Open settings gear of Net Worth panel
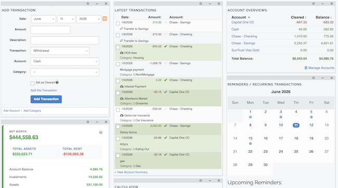 [88, 122]
